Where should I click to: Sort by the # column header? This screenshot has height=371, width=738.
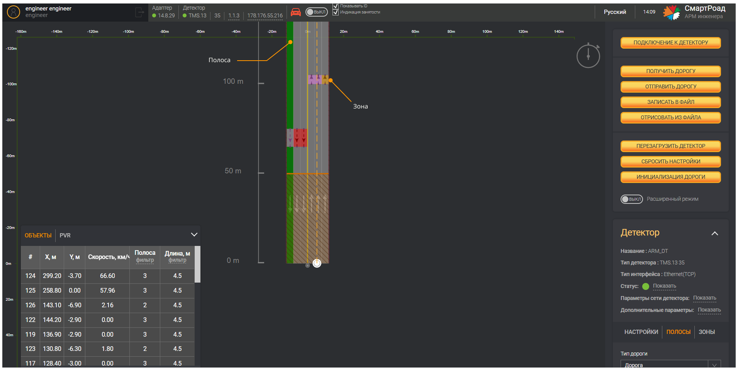pyautogui.click(x=30, y=257)
